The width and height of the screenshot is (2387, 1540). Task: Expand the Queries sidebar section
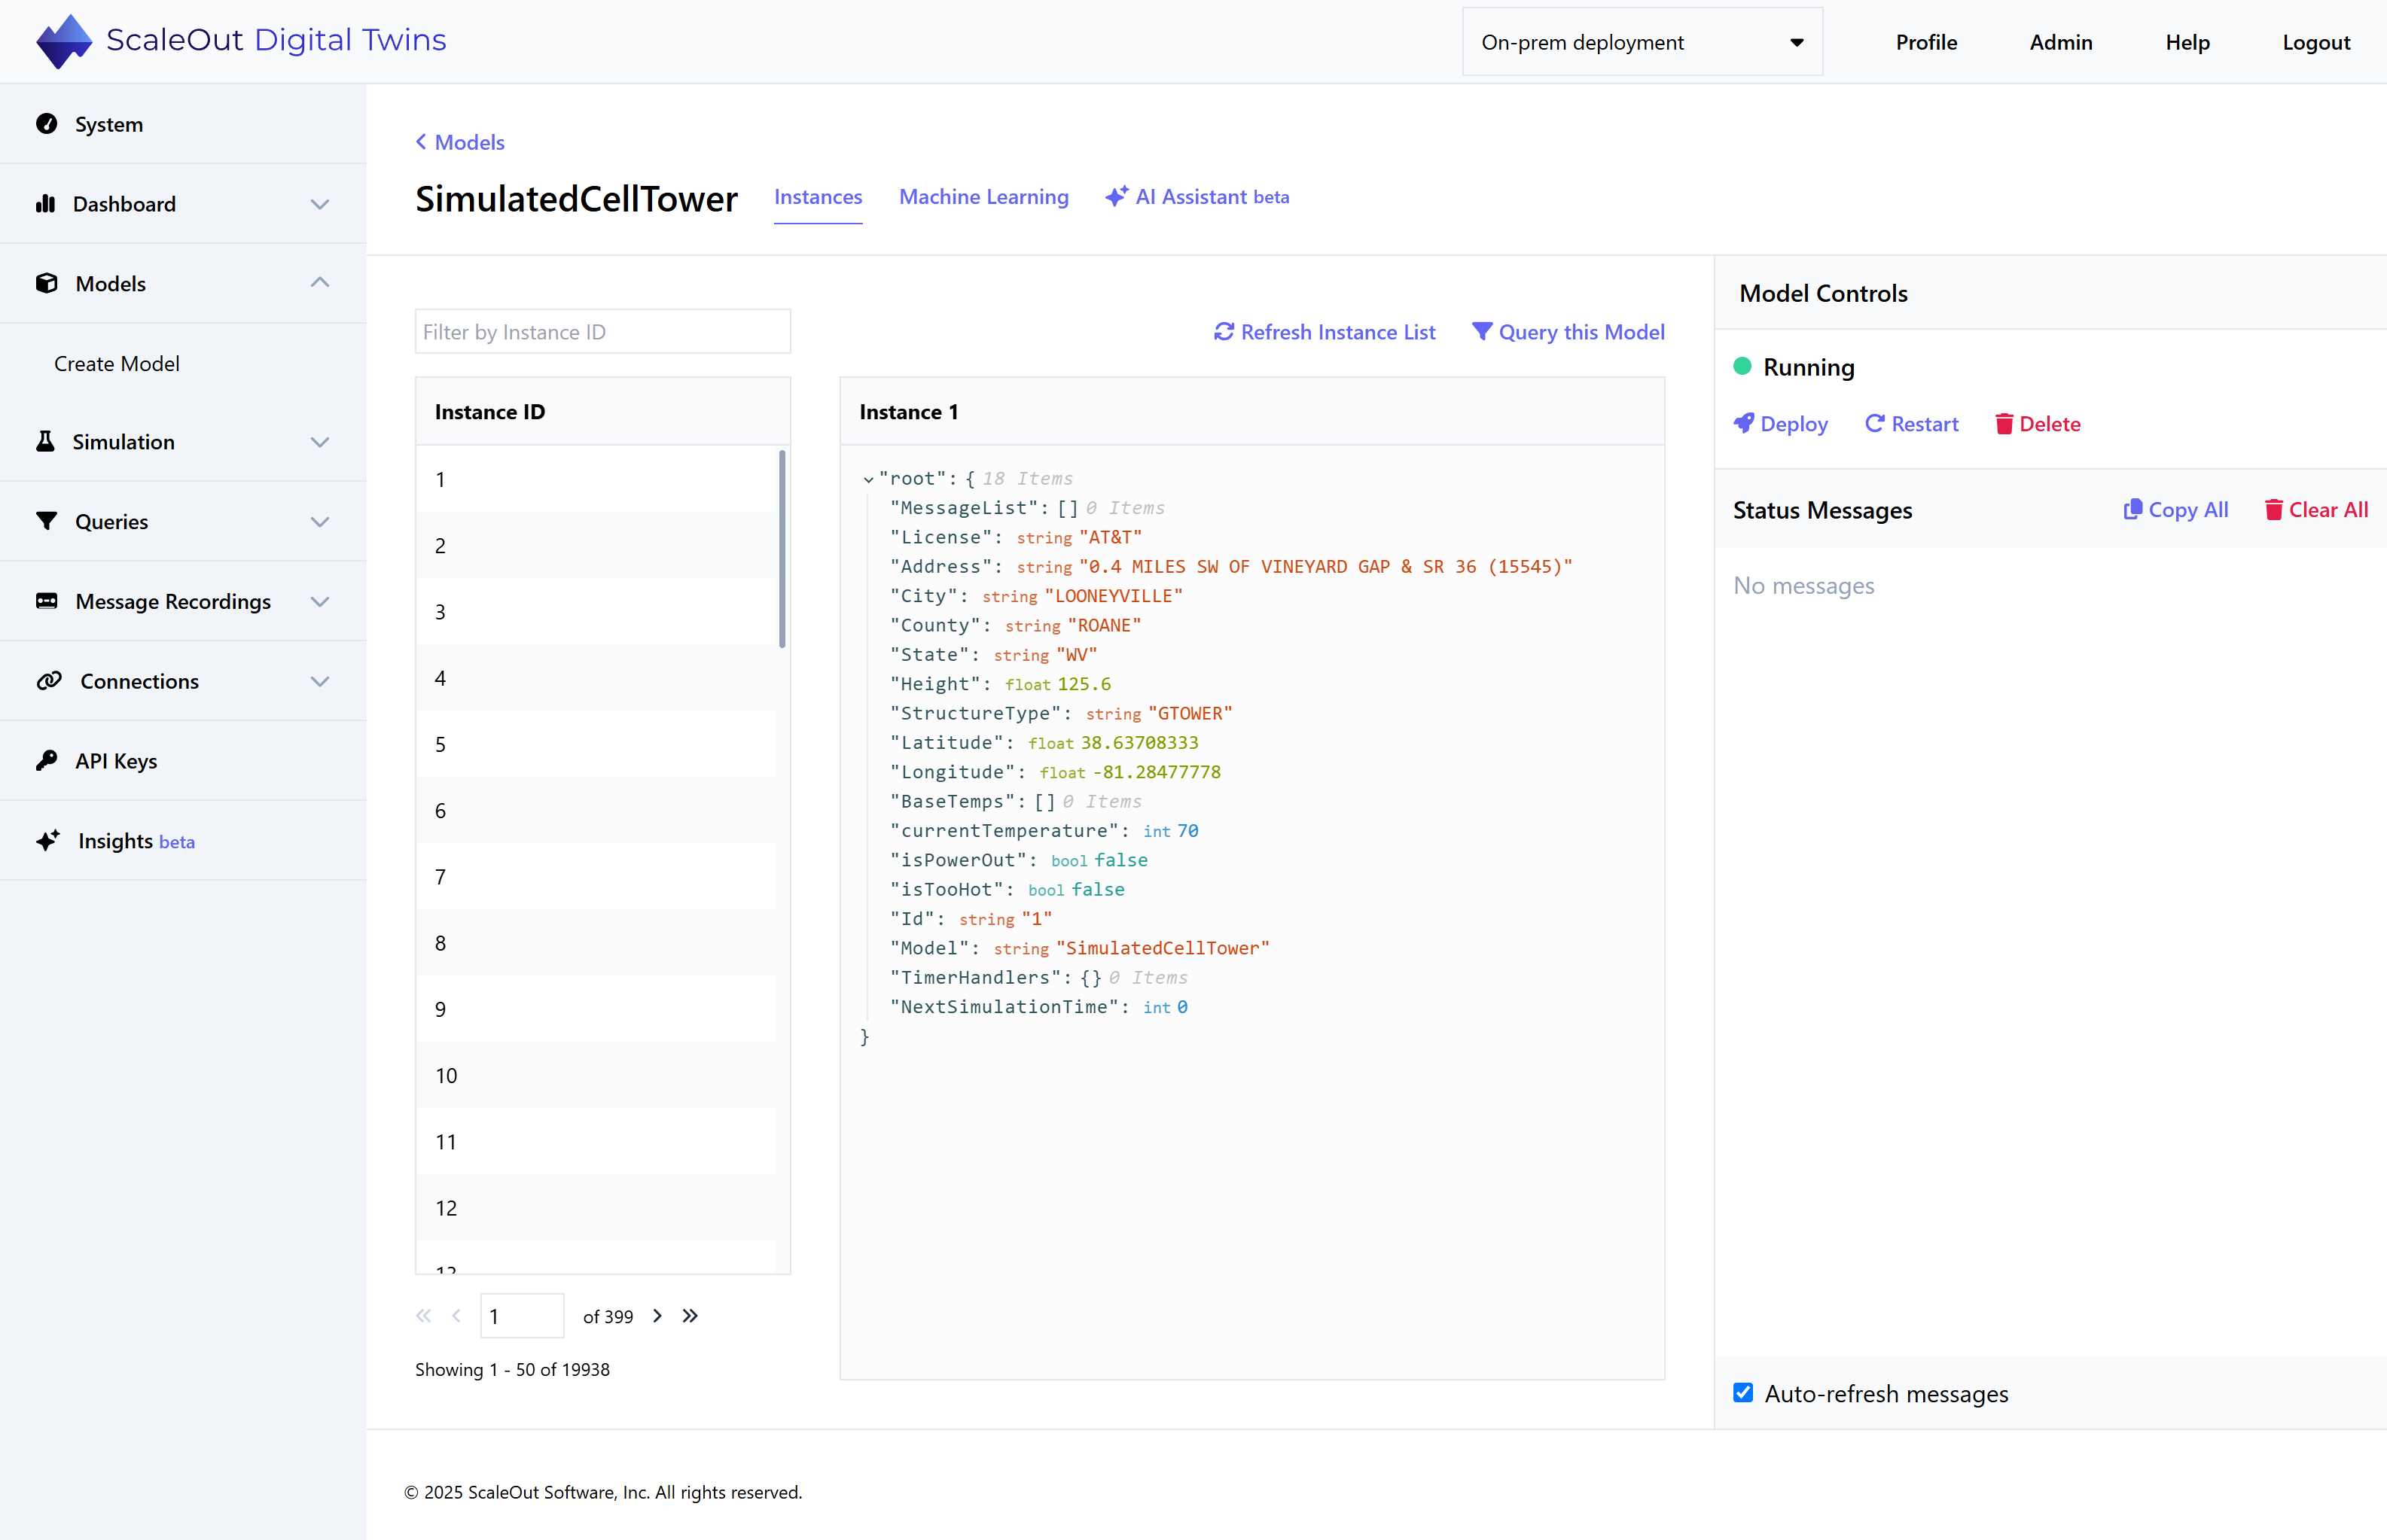coord(320,521)
